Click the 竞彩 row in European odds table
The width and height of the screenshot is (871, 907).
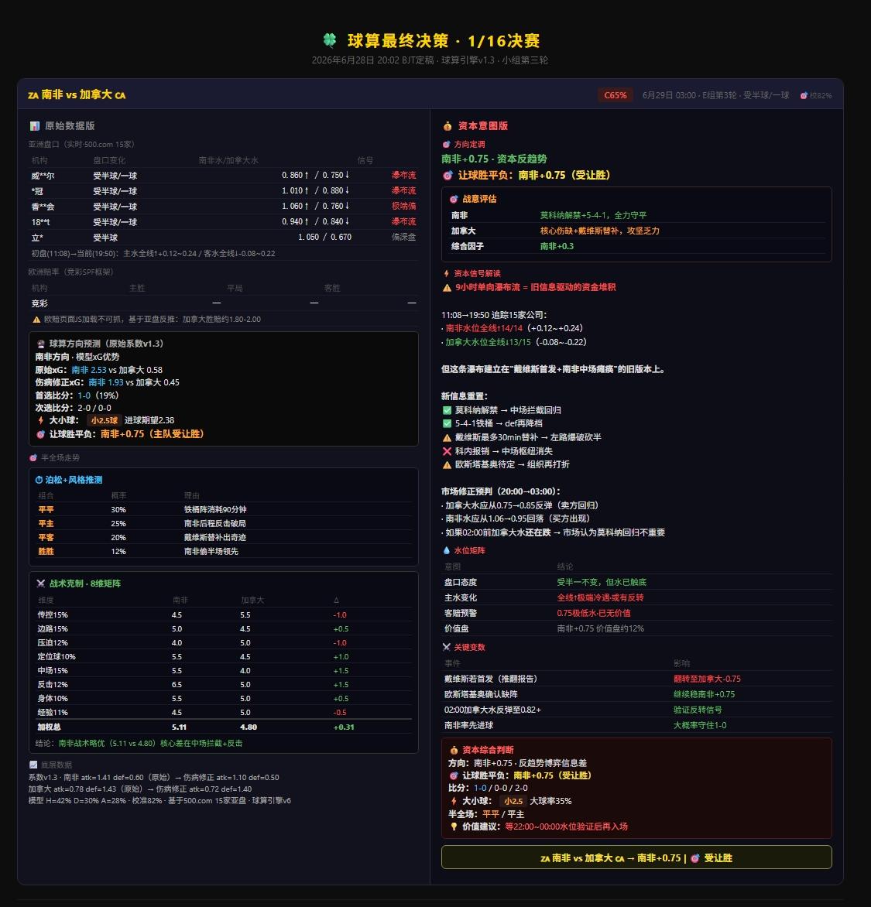pos(224,303)
